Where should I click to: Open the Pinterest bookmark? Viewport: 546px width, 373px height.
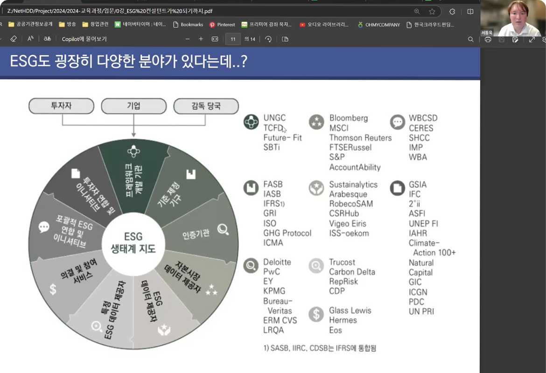tap(222, 24)
